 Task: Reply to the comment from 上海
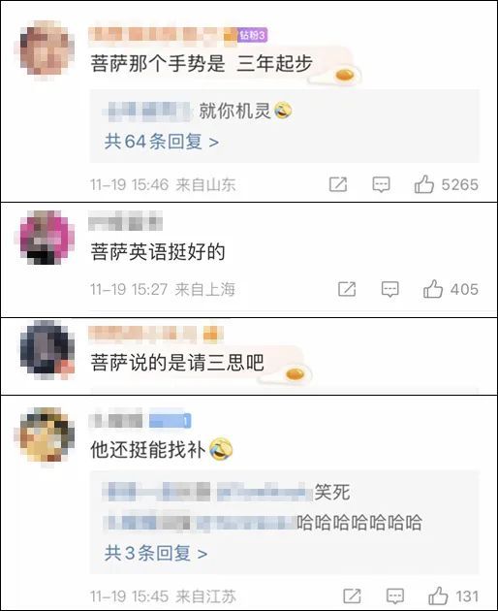(x=389, y=289)
